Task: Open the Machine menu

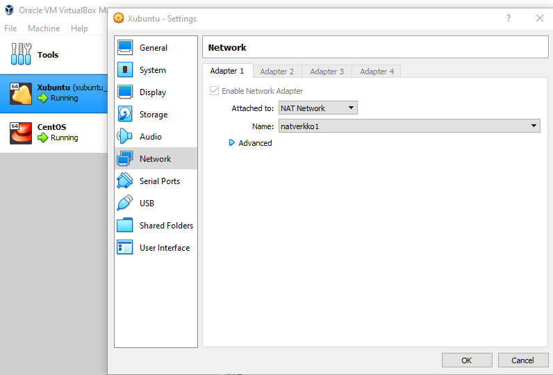Action: 44,28
